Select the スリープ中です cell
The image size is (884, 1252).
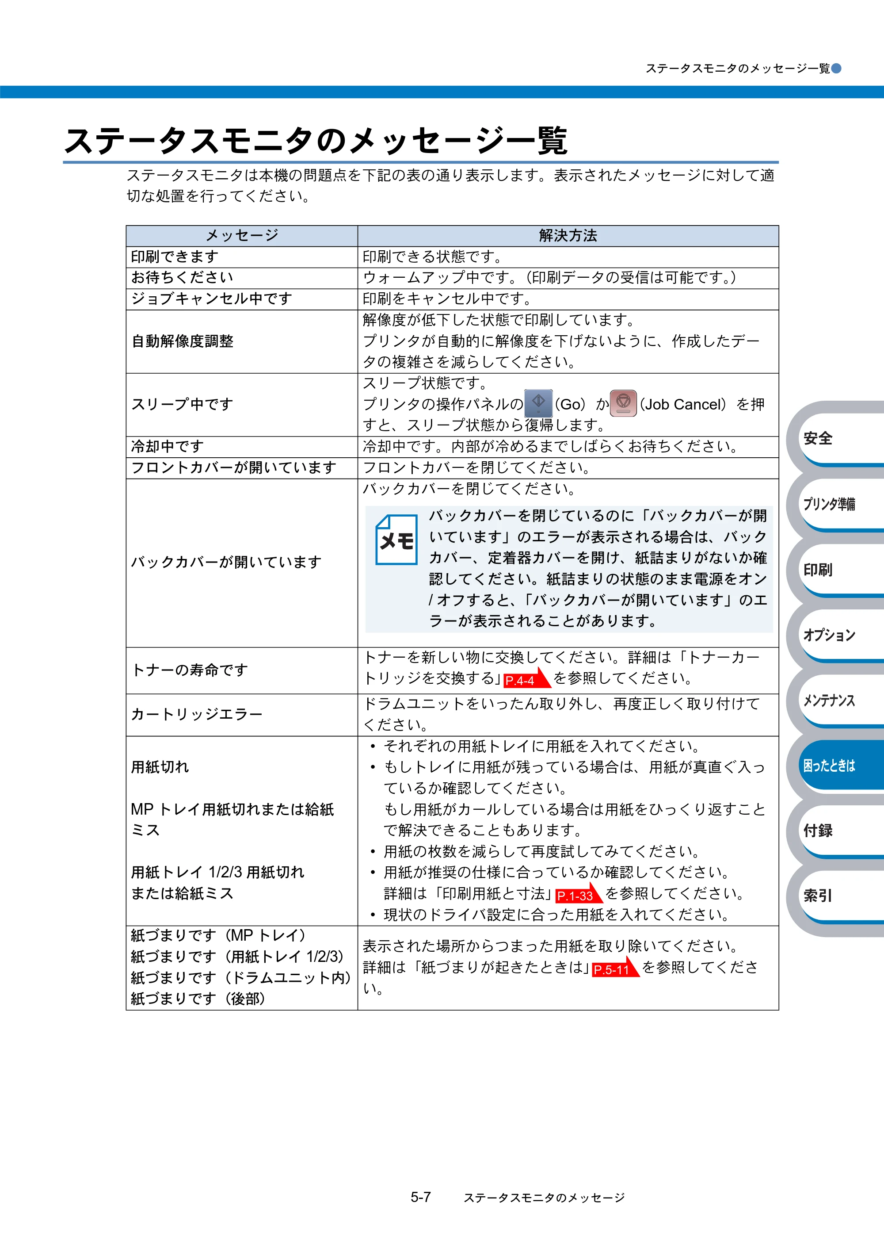point(242,405)
